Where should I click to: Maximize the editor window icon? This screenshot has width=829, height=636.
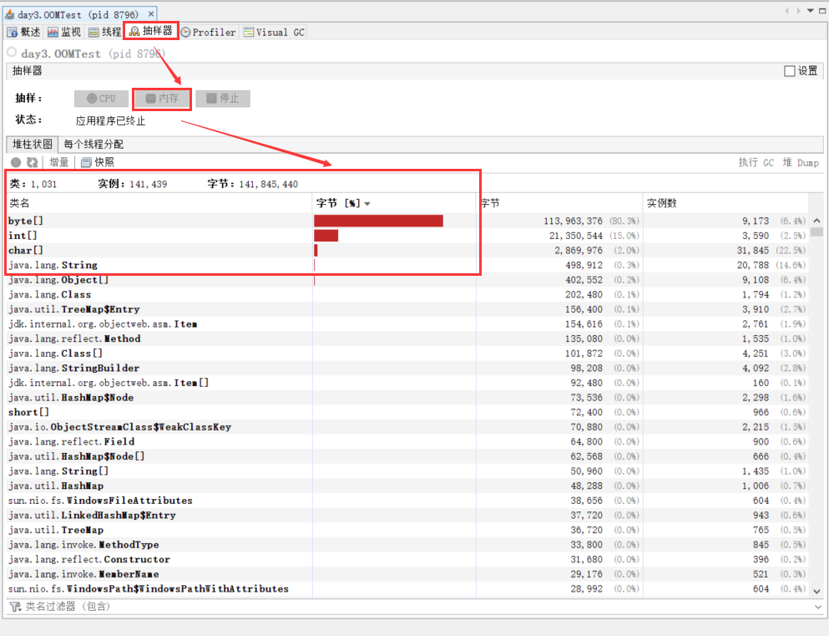click(822, 11)
